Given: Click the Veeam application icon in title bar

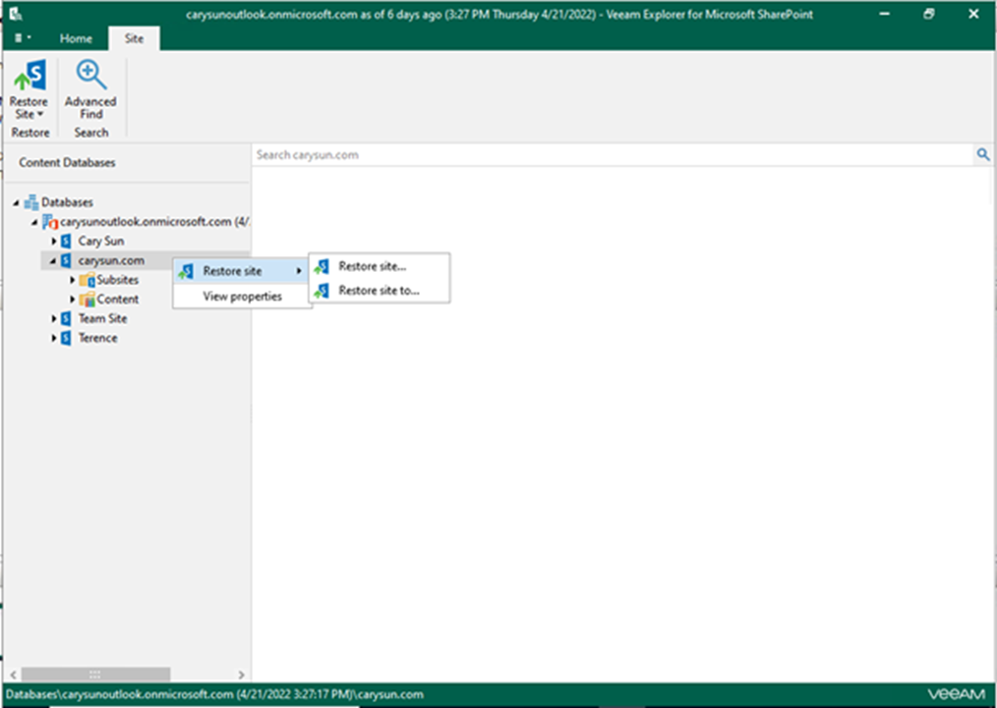Looking at the screenshot, I should (17, 14).
